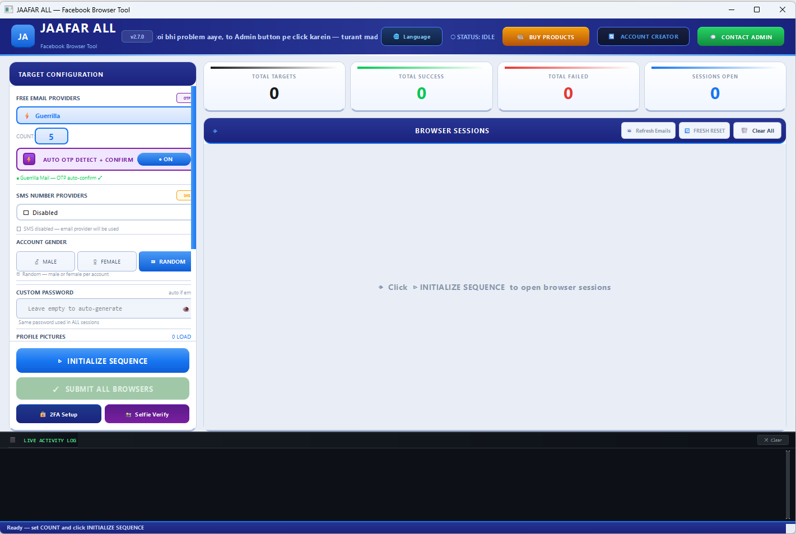Click the SESSIONS OPEN counter card
The image size is (796, 534).
click(x=715, y=87)
